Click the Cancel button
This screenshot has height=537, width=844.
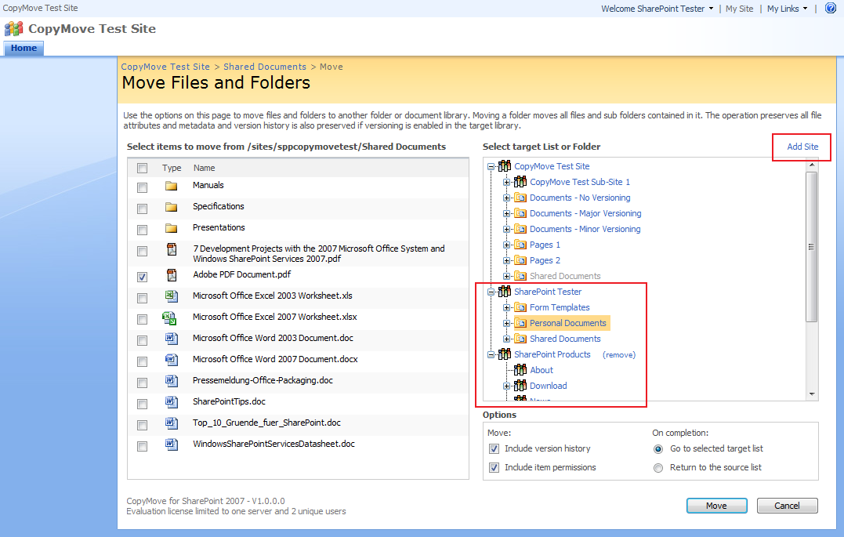[787, 506]
